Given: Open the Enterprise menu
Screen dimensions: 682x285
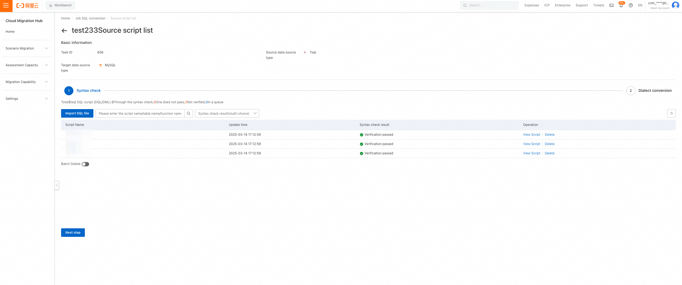Looking at the screenshot, I should tap(562, 5).
